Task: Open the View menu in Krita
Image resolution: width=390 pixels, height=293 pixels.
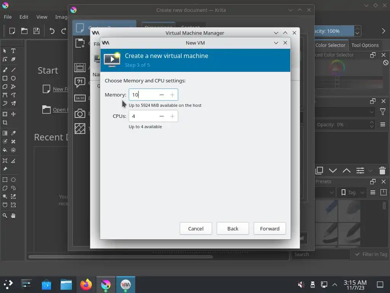Action: (42, 17)
